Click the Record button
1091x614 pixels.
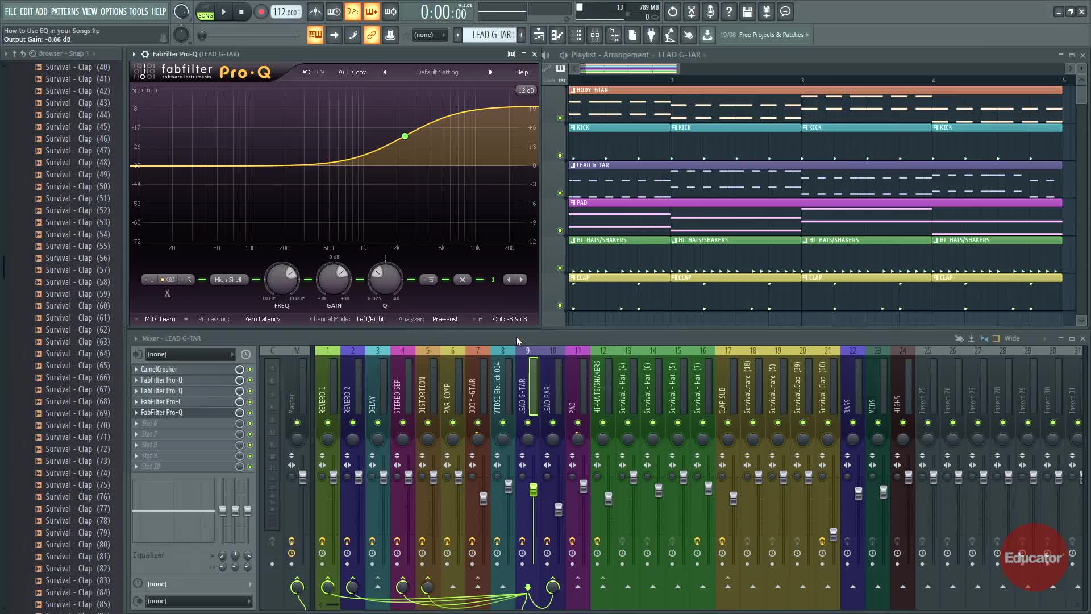[261, 12]
